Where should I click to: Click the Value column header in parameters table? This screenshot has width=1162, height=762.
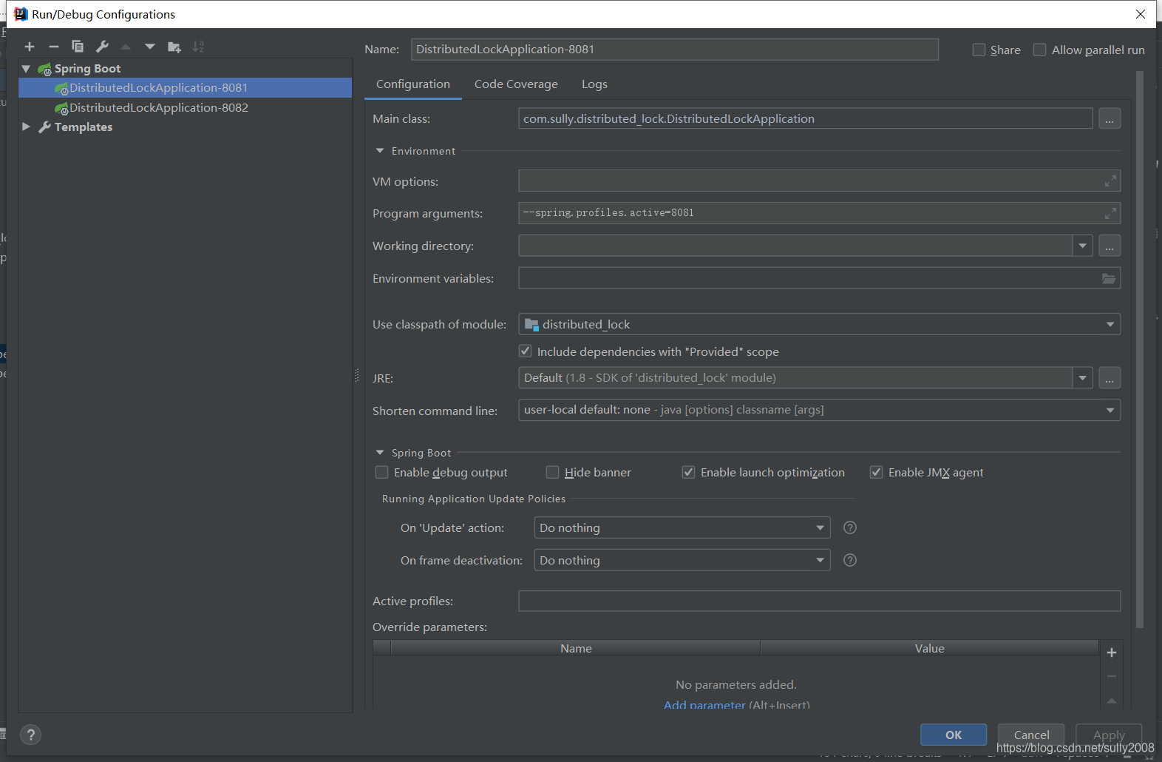[x=929, y=648]
